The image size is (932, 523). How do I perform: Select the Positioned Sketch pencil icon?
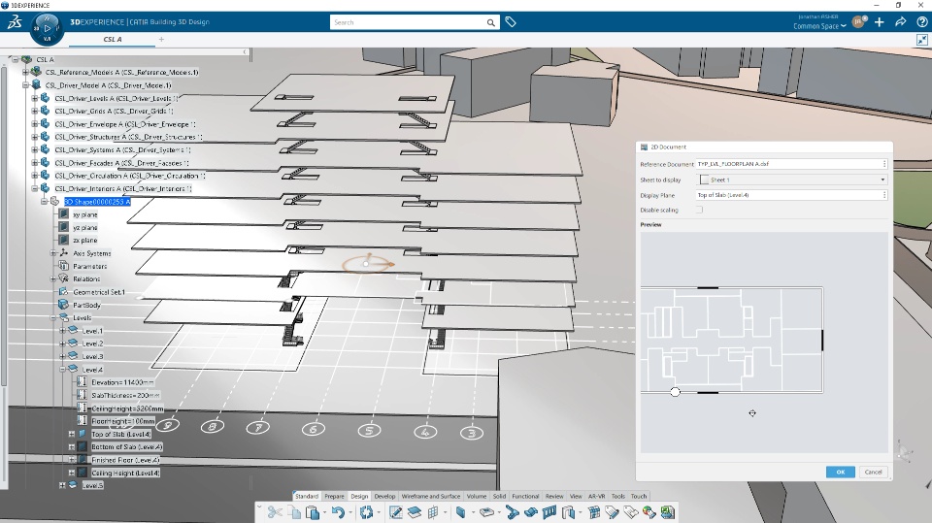395,512
